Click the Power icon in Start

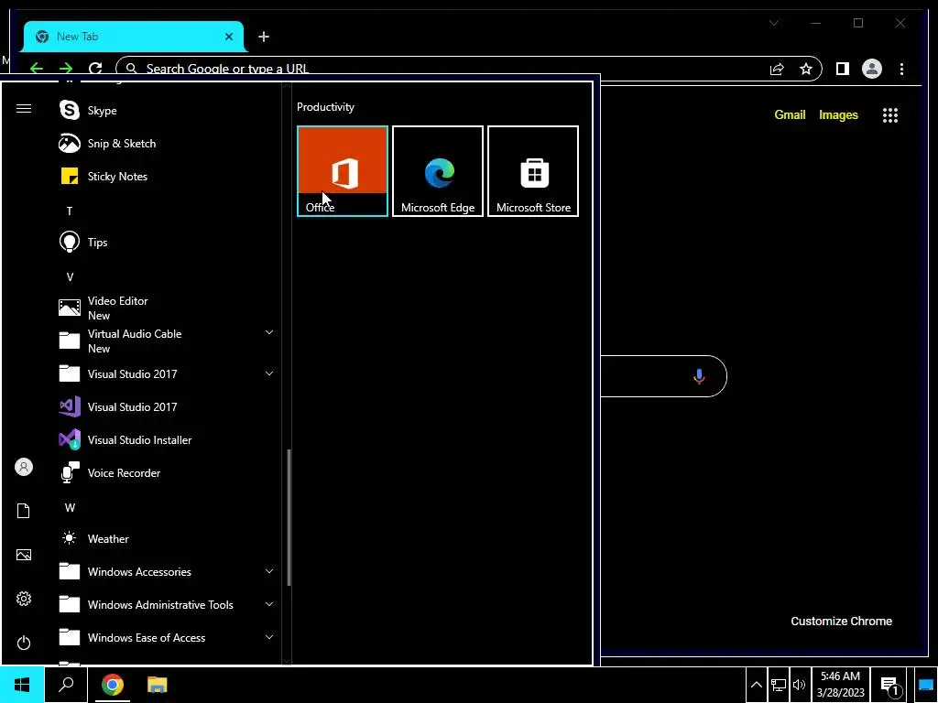coord(23,643)
